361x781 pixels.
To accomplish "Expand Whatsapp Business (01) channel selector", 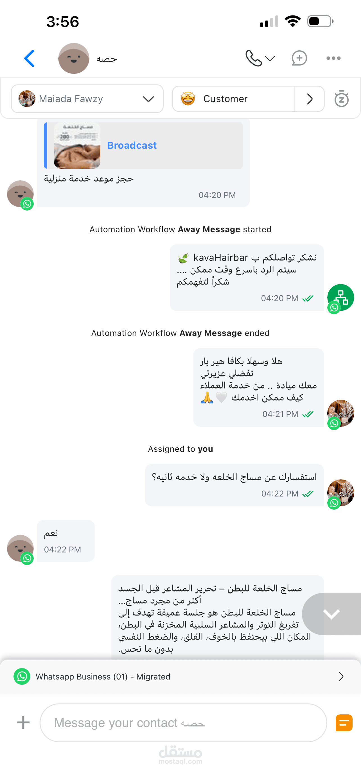I will (180, 676).
